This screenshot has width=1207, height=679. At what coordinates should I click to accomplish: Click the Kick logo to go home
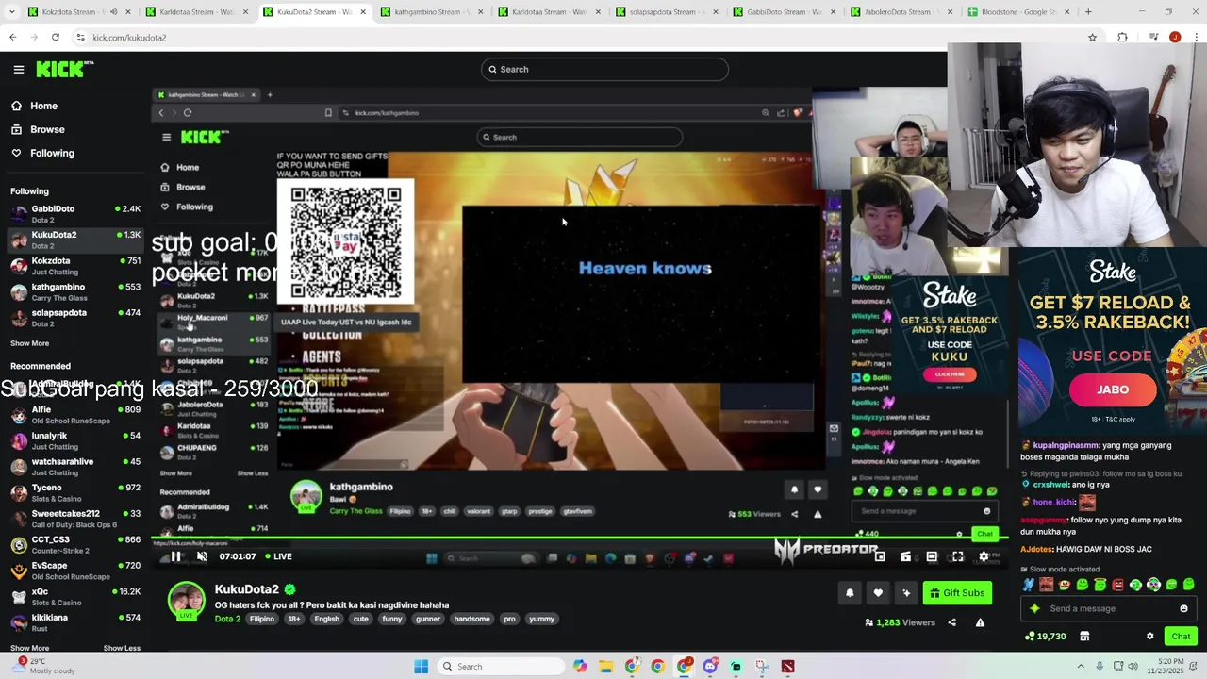[64, 69]
